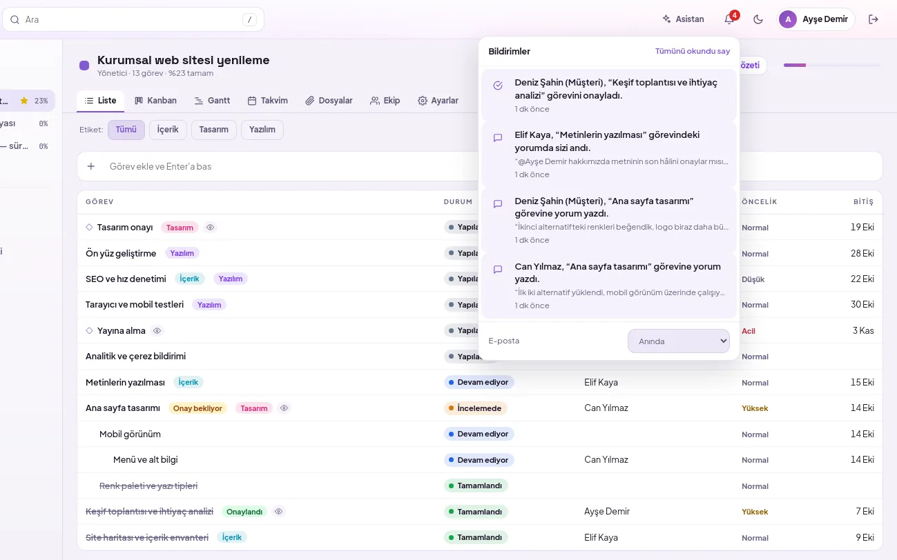Switch to the Kanban tab
Screen dimensions: 897x560
click(x=155, y=101)
